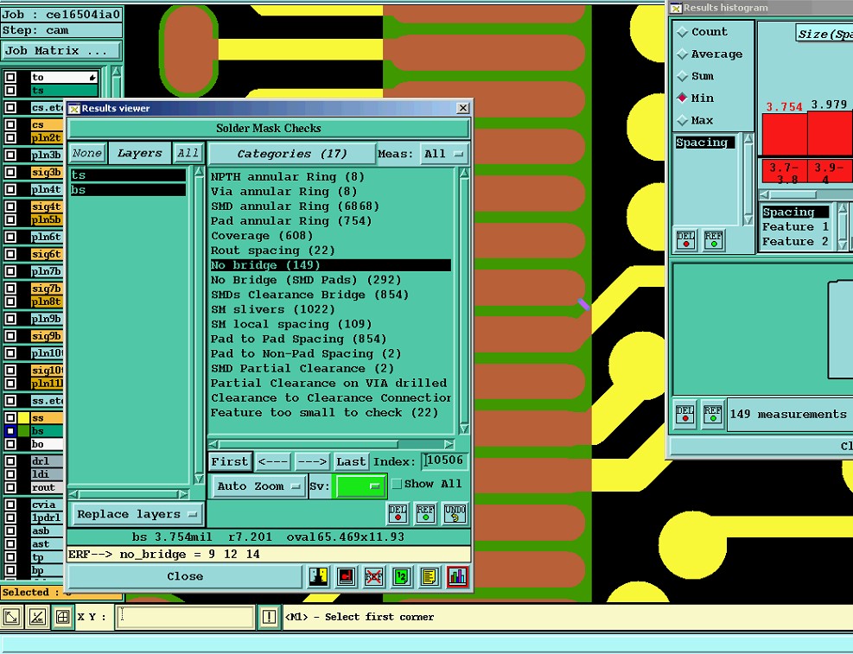Viewport: 853px width, 654px height.
Task: Click the yellow notes icon in Results viewer
Action: pos(430,577)
